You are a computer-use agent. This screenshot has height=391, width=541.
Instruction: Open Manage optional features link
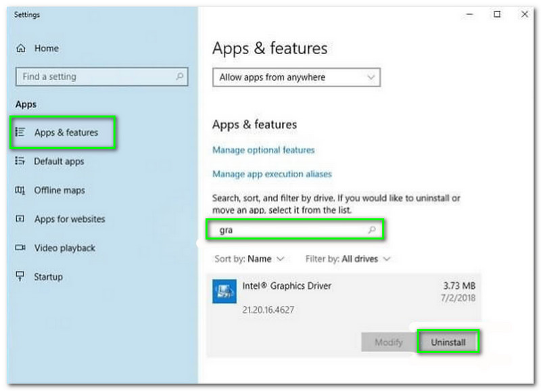coord(263,149)
